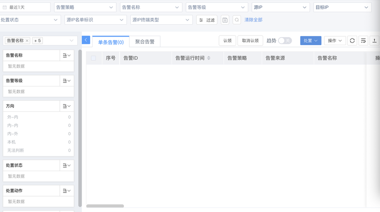Click the search magnifier icon
380x212 pixels.
tap(237, 20)
